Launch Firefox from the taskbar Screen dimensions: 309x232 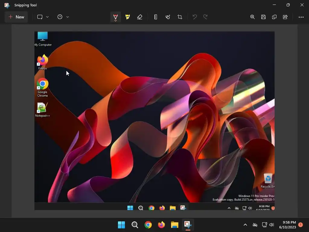tap(161, 225)
